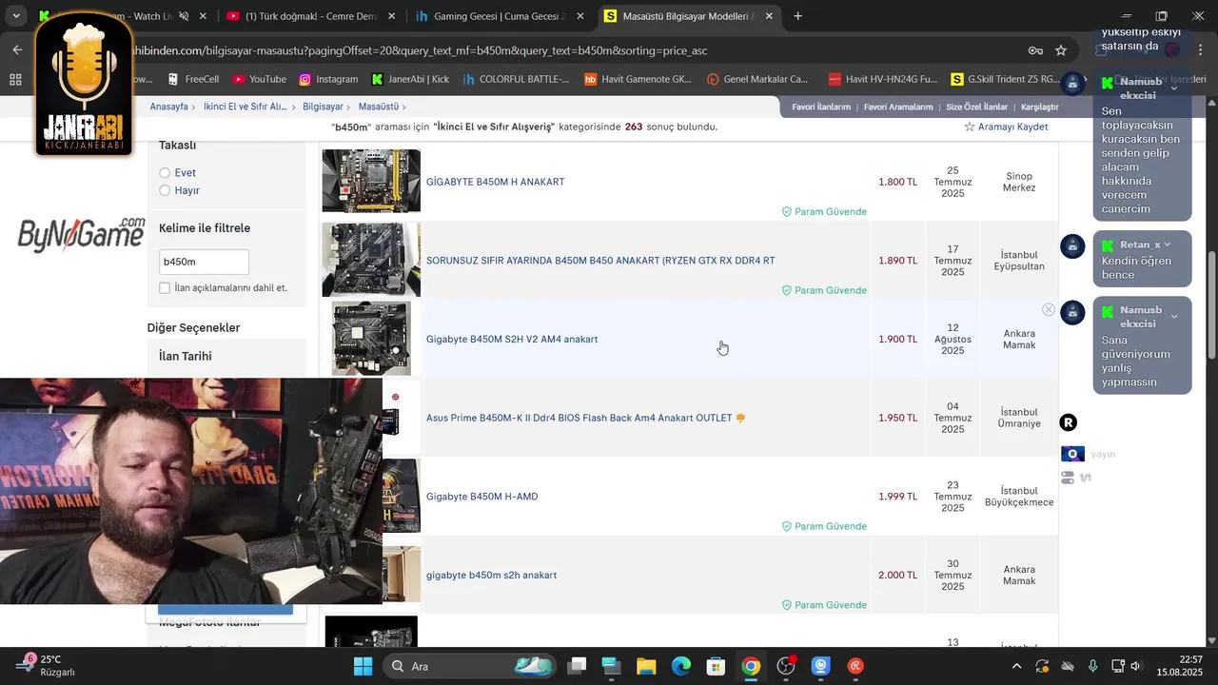Dismiss the Gigabyte B450M S2H V2 row X icon

1048,310
